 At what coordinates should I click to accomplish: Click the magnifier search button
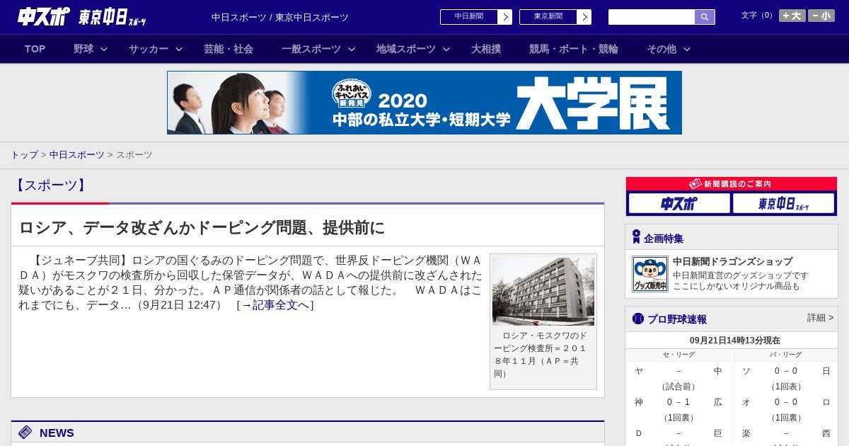click(x=705, y=17)
